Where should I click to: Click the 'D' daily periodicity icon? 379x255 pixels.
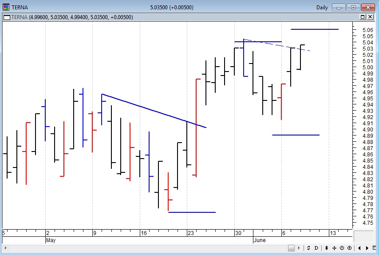point(316,248)
